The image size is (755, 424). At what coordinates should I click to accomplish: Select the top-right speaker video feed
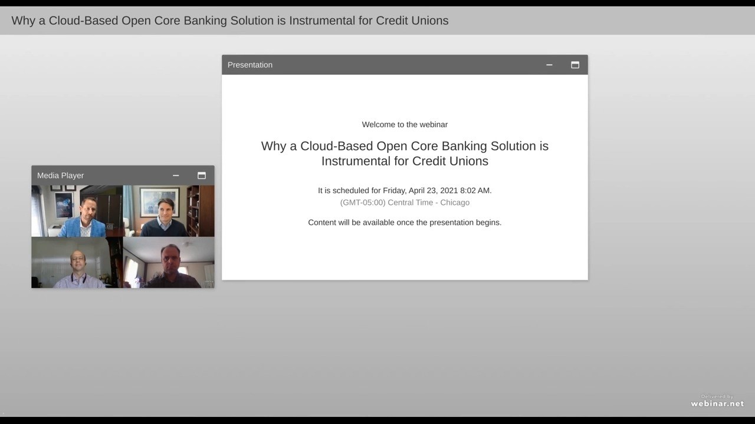(x=169, y=211)
